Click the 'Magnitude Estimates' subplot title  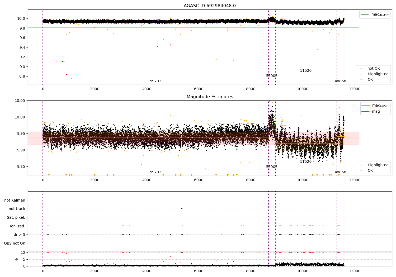click(x=210, y=97)
